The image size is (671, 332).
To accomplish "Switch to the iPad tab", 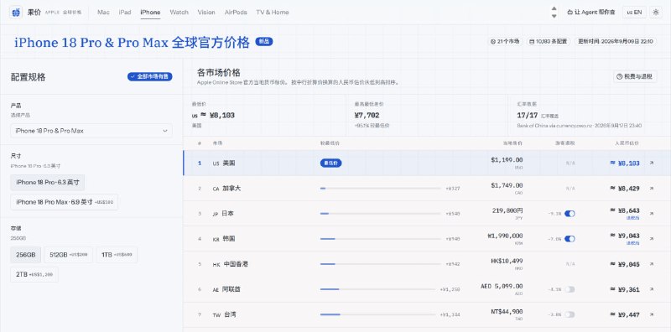I will click(125, 13).
